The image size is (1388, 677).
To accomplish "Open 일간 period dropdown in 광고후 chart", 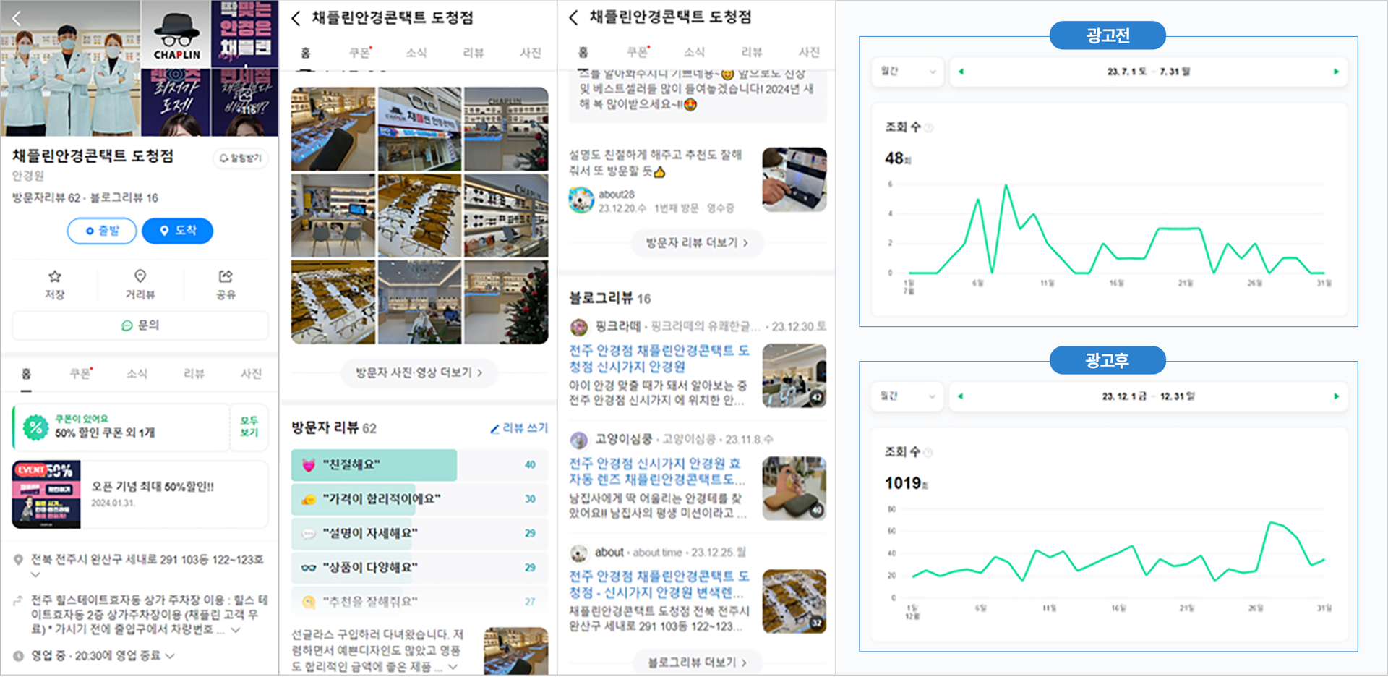I will pos(907,396).
